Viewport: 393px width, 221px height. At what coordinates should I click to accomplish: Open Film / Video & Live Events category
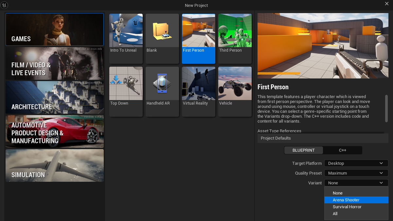(x=55, y=63)
